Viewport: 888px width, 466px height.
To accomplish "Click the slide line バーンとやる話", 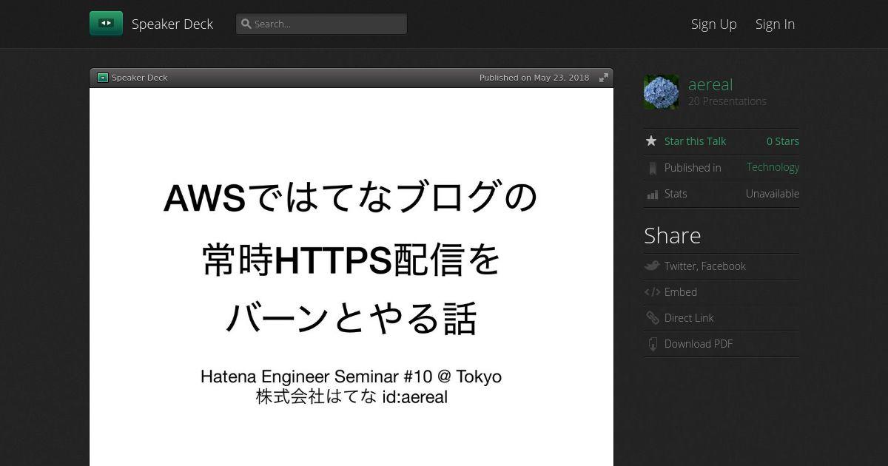I will 351,320.
